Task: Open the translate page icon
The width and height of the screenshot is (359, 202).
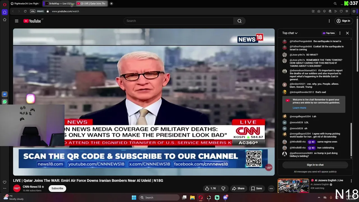Action: pyautogui.click(x=330, y=11)
